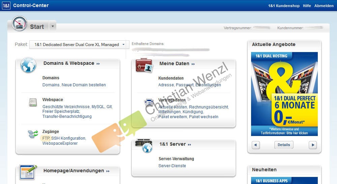The height and width of the screenshot is (184, 337).
Task: Expand 1&1 Server double-arrow
Action: (x=189, y=145)
